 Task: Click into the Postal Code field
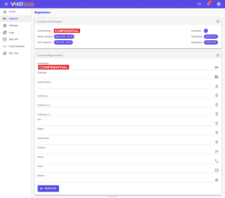coord(125,142)
